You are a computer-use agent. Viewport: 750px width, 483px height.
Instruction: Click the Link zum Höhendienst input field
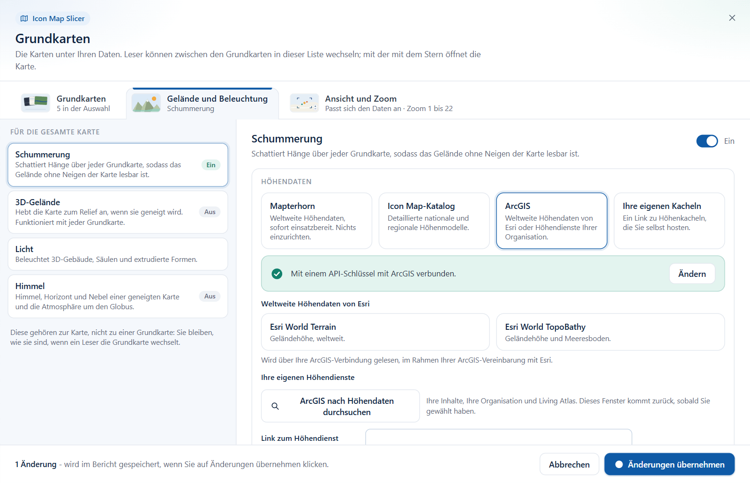point(499,437)
